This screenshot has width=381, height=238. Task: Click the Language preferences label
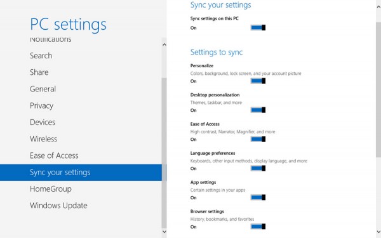point(213,153)
